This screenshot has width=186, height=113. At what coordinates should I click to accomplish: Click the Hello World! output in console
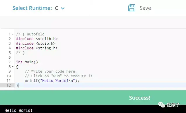pyautogui.click(x=18, y=110)
